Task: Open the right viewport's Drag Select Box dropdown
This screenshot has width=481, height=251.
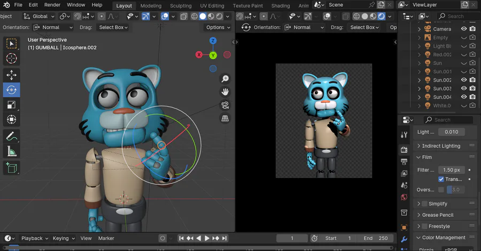Action: (364, 27)
